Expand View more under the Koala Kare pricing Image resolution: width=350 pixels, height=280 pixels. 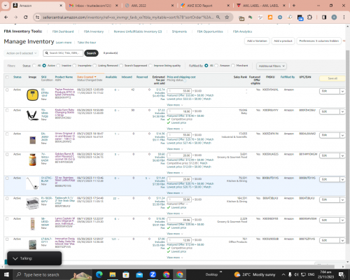[x=174, y=129]
